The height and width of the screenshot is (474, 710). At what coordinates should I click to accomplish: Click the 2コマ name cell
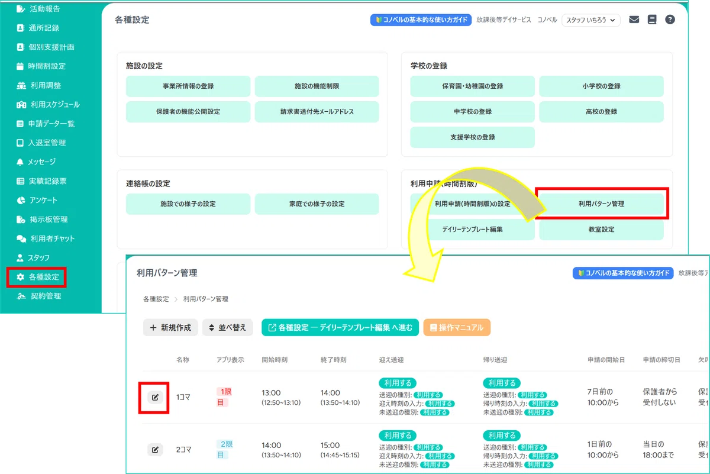point(183,450)
